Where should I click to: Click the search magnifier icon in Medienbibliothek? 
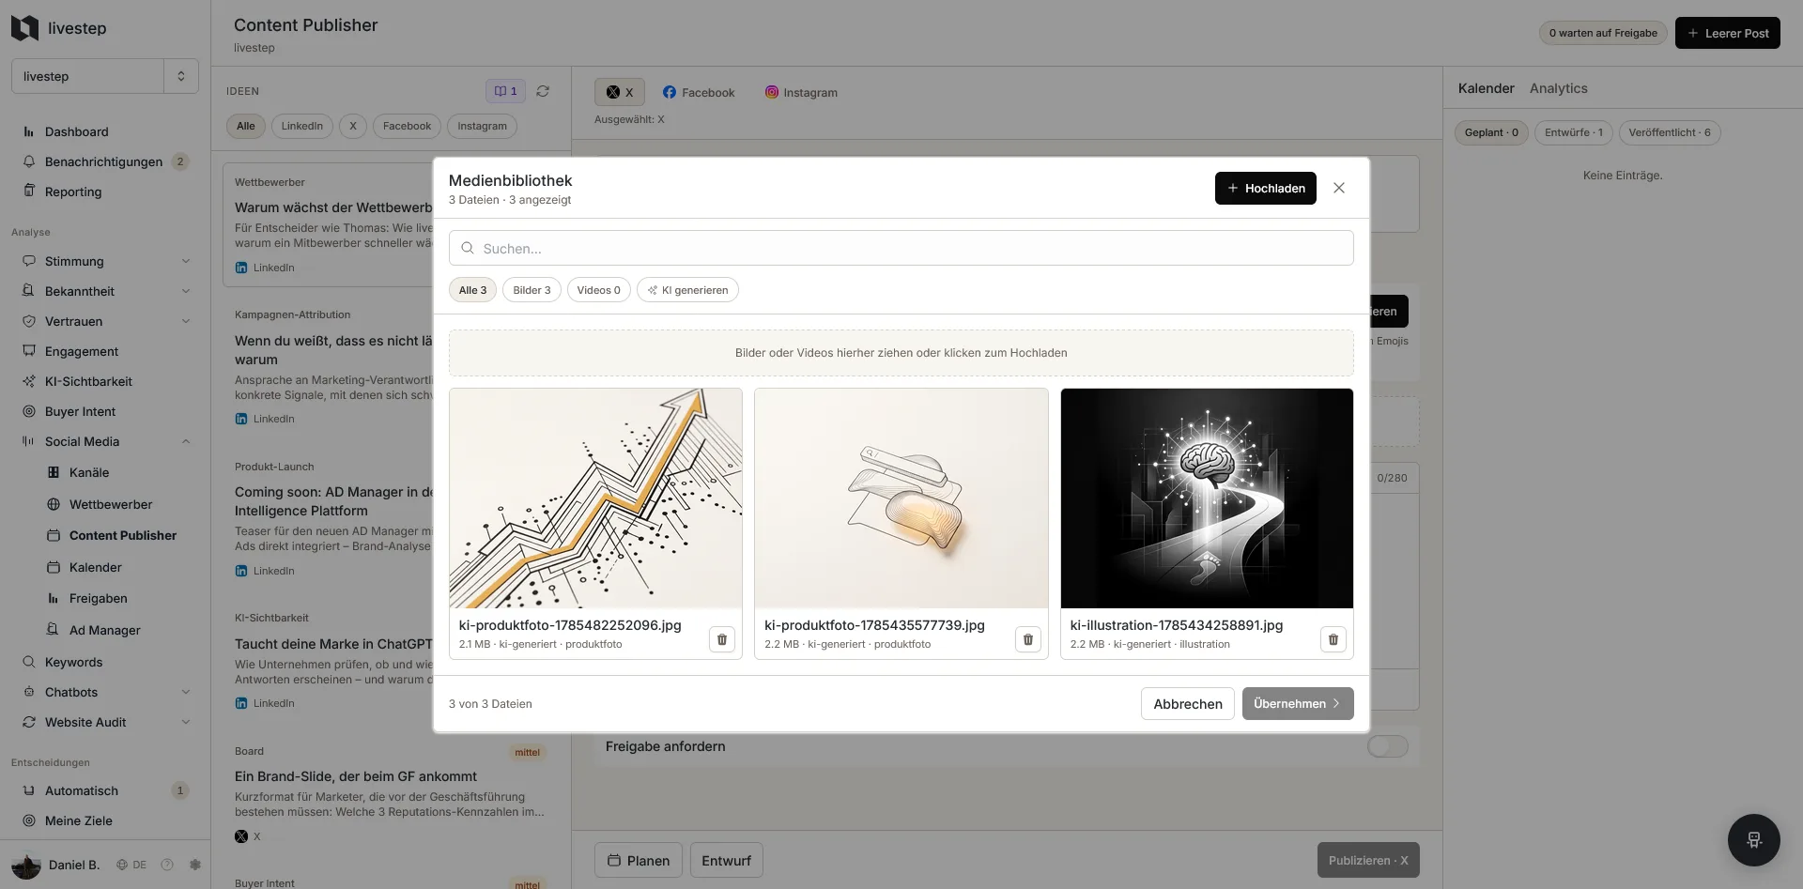(468, 248)
